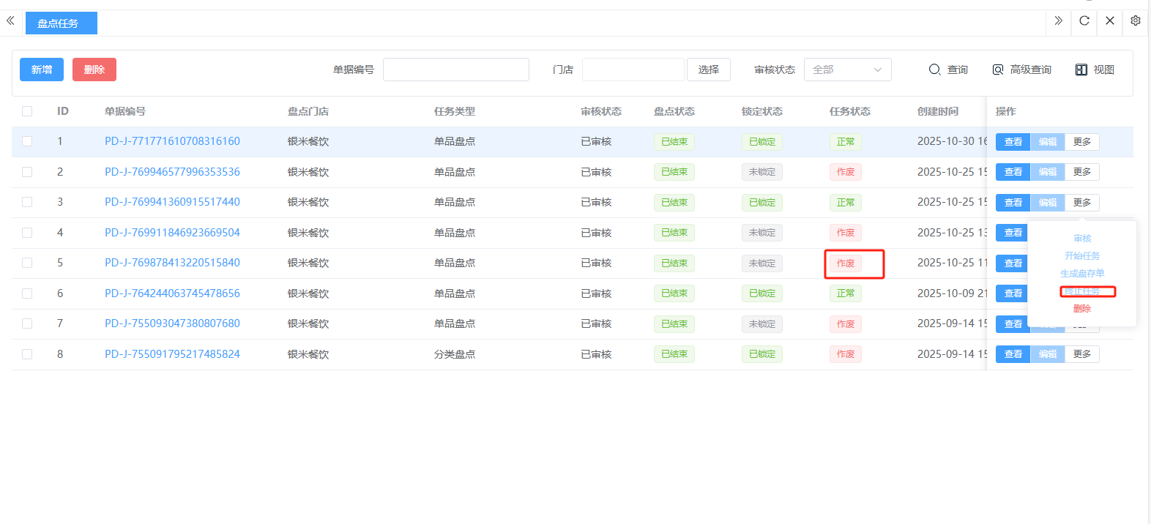Open the 更多 dropdown in row 1
Viewport: 1151px width, 524px height.
[x=1081, y=142]
